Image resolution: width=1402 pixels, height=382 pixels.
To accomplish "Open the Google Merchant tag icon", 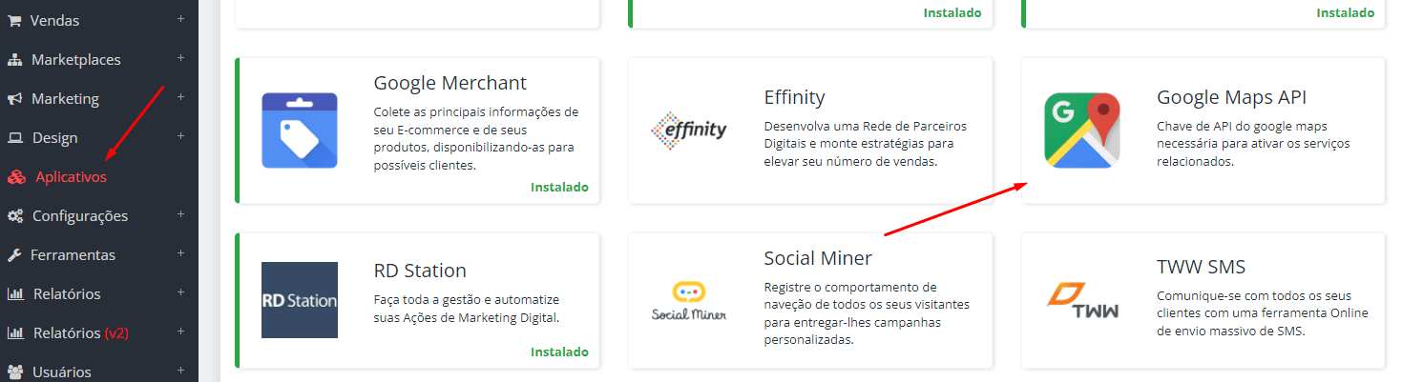I will coord(300,131).
